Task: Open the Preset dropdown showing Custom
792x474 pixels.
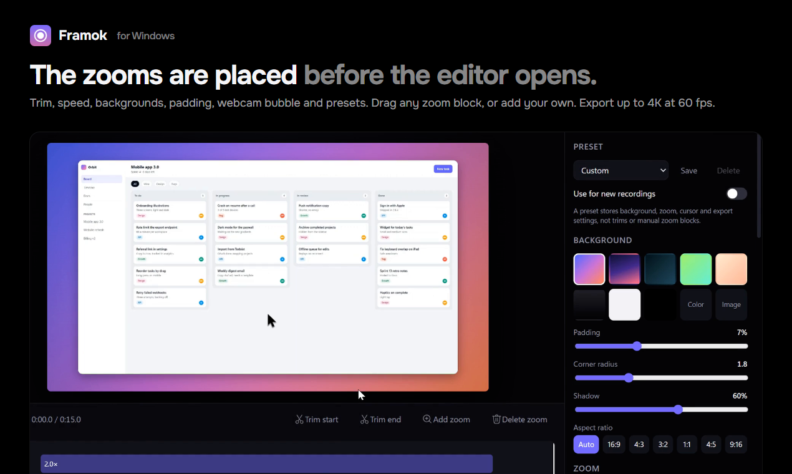Action: point(621,170)
